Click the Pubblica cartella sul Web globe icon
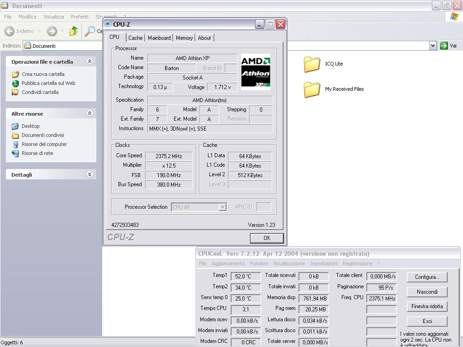 (x=15, y=83)
